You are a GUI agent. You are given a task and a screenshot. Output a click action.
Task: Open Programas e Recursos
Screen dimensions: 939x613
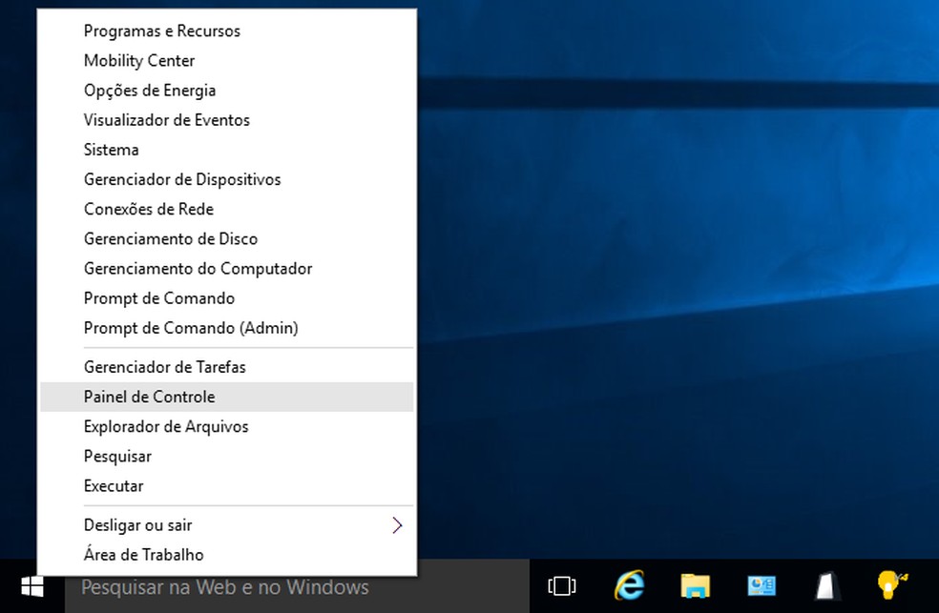[x=162, y=31]
